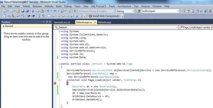Image resolution: width=213 pixels, height=108 pixels.
Task: Uncomment the selected lines icon
Action: pos(43,16)
